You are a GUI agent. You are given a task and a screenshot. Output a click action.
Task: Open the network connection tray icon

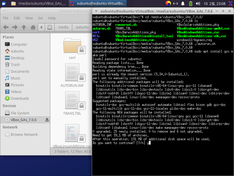click(x=175, y=4)
